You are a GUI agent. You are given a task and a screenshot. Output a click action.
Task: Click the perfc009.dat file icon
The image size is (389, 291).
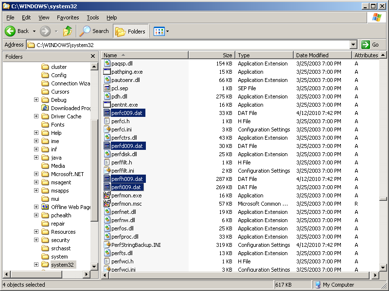(x=107, y=113)
